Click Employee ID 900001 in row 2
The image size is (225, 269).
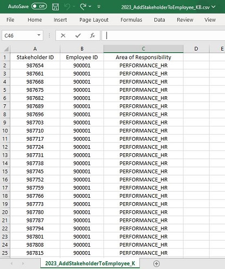[82, 65]
